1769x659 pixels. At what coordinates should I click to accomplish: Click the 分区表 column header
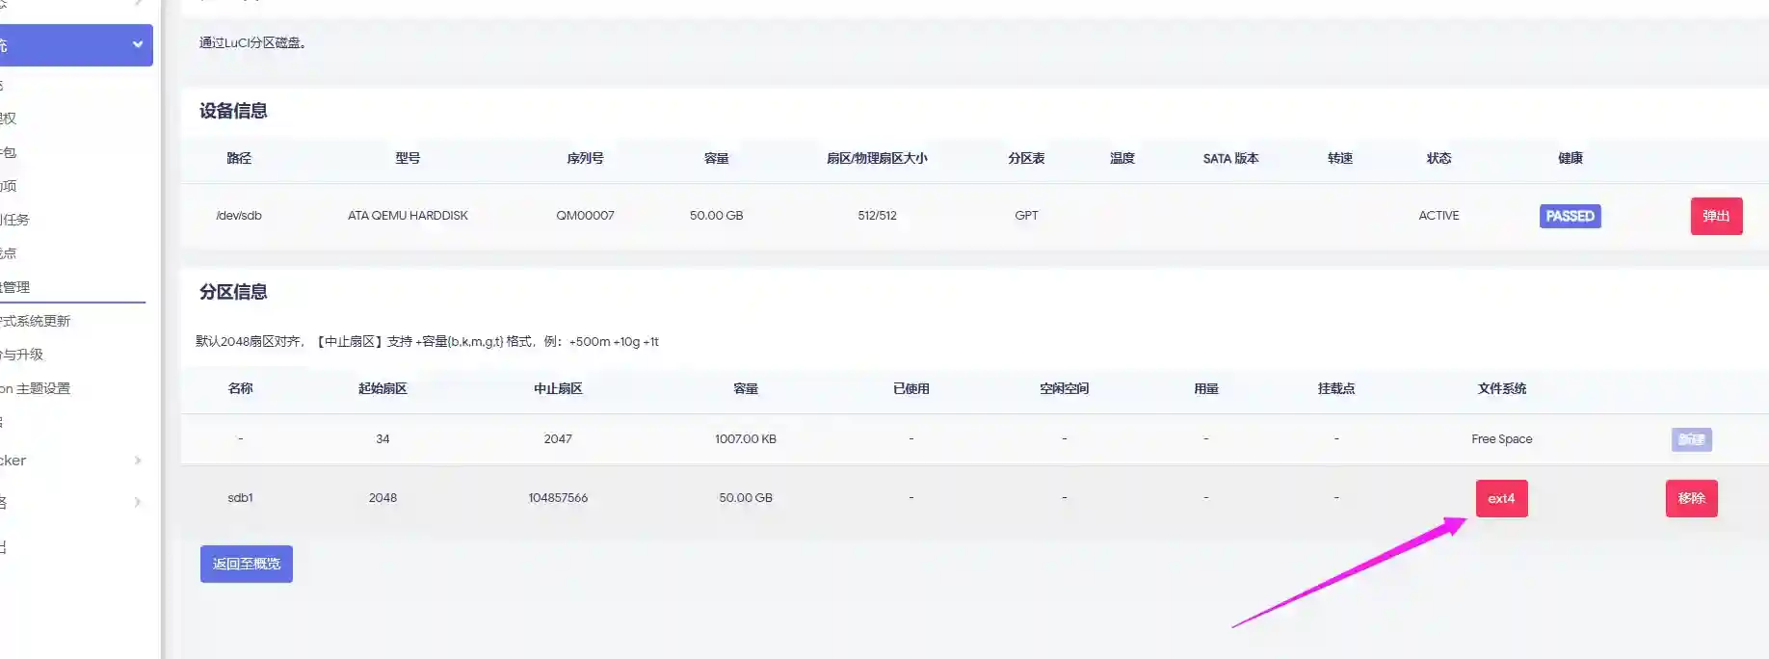coord(1026,158)
